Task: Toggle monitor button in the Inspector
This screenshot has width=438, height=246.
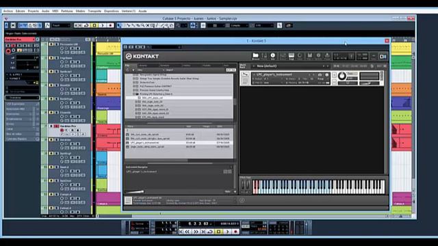Action: (14, 51)
